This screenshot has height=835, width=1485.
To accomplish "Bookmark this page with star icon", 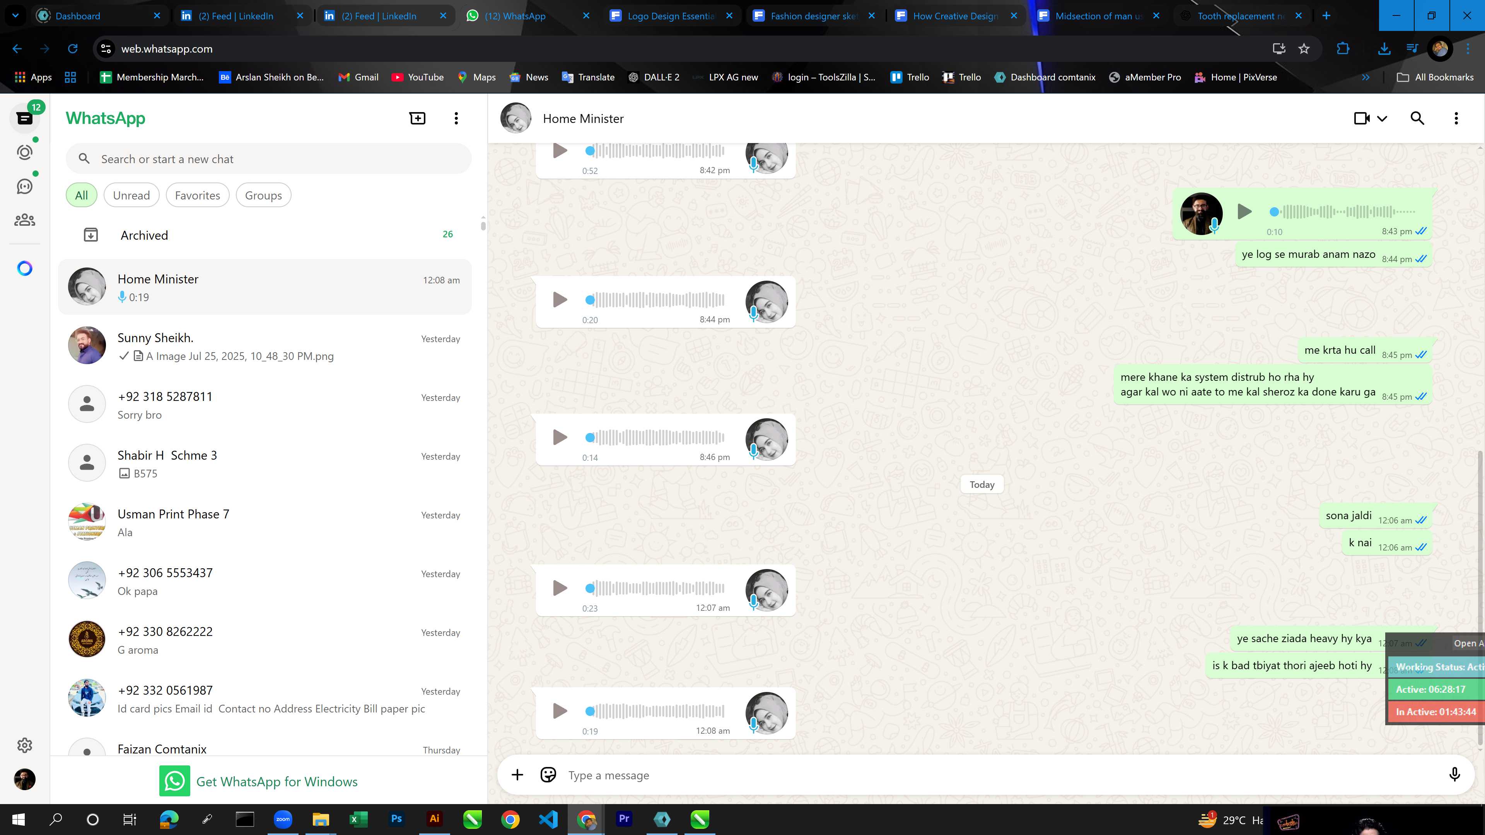I will tap(1304, 48).
